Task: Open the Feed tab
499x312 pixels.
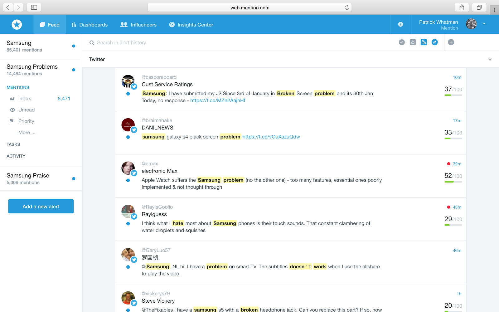Action: pos(50,25)
